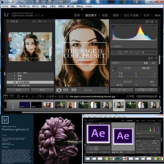Click the 复制 copy button
This screenshot has height=164, width=164.
pos(18,90)
